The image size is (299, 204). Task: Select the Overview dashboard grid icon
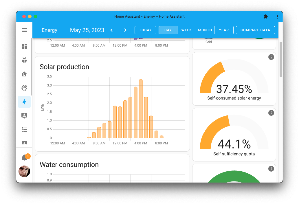(x=24, y=46)
